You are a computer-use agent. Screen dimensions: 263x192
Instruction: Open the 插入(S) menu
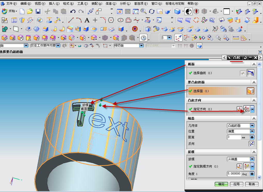click(54, 4)
